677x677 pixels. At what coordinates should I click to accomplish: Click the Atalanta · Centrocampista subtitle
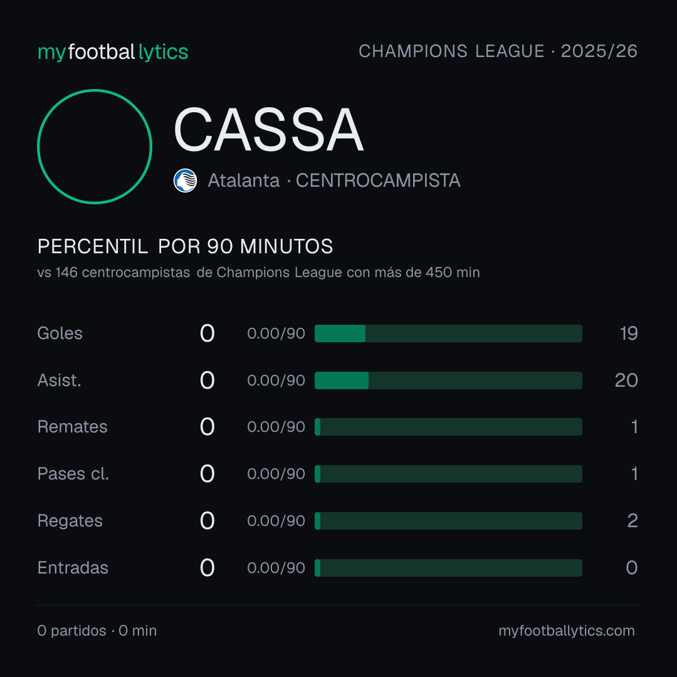334,181
